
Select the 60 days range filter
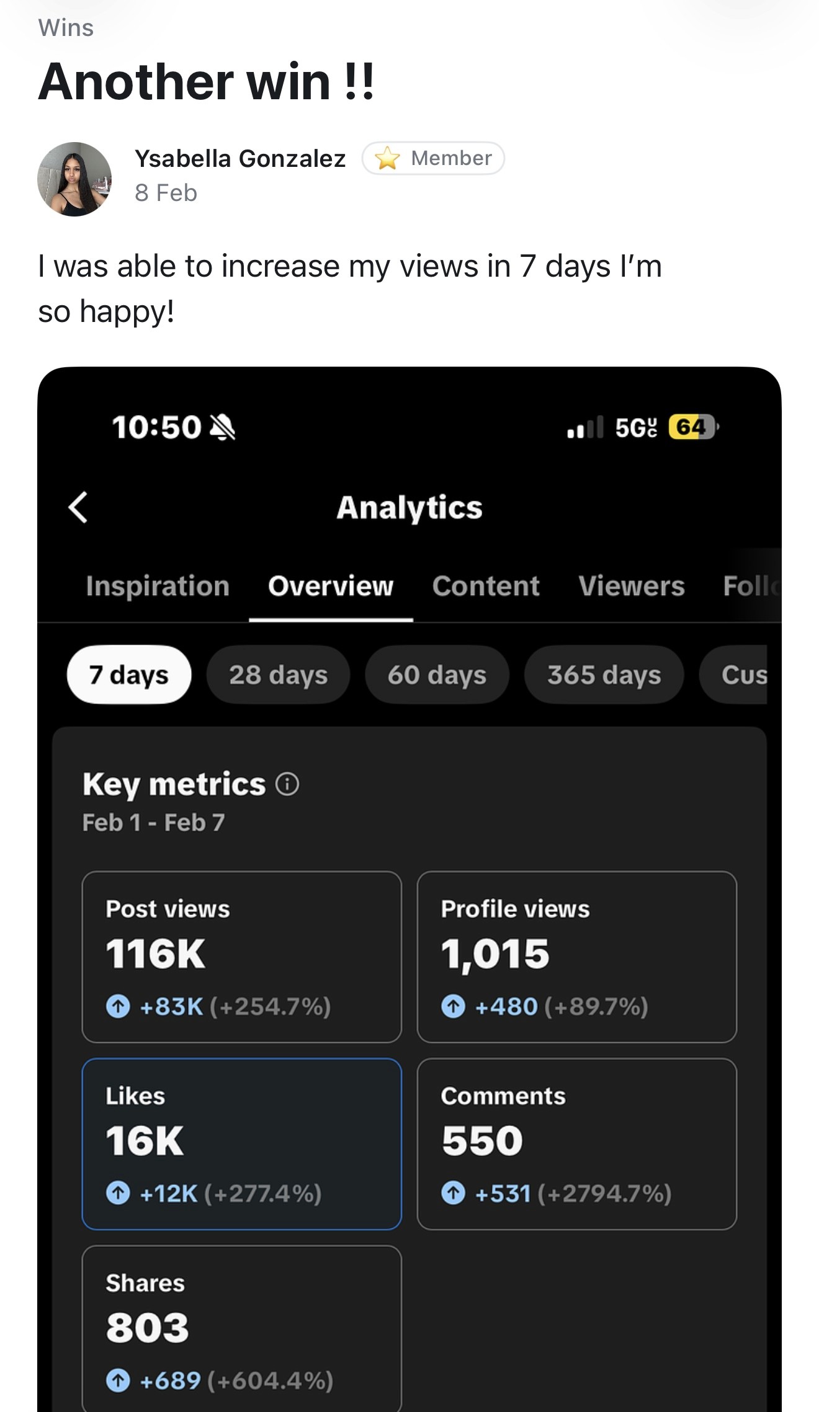click(437, 675)
